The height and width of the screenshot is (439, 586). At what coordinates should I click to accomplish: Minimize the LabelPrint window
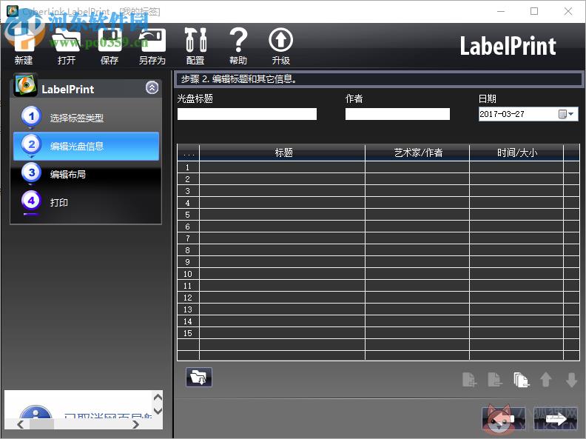tap(501, 11)
